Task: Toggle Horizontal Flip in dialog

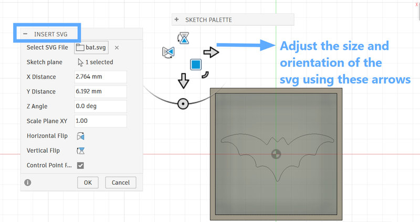Action: [80, 136]
